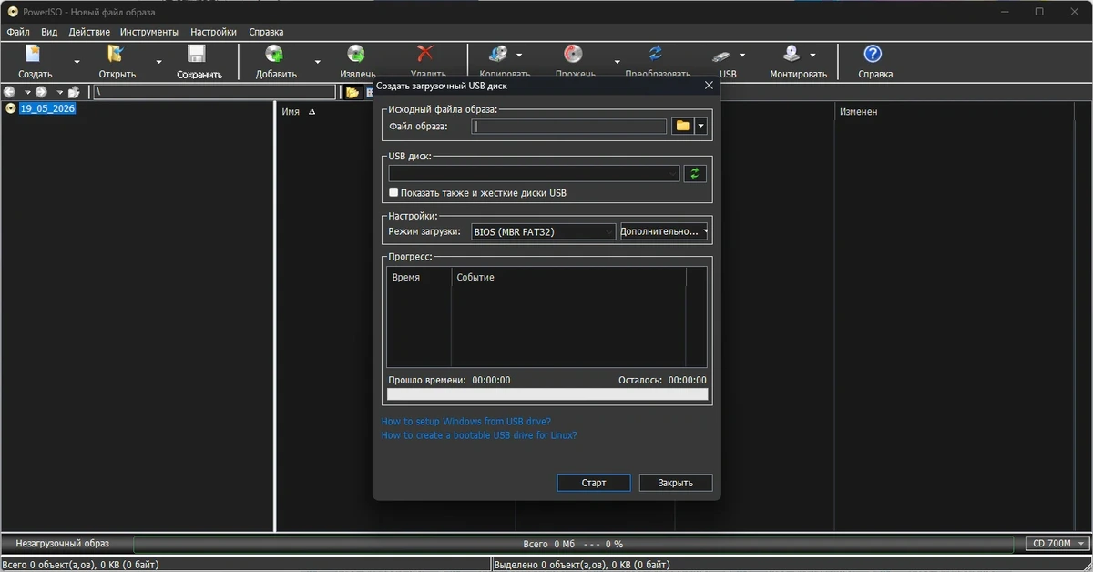Open the Дополнительно dropdown button
The width and height of the screenshot is (1093, 572).
point(664,231)
